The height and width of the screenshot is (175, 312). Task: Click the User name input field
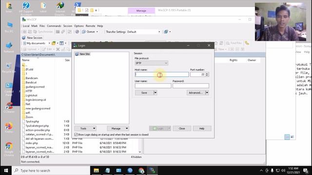[x=153, y=86]
